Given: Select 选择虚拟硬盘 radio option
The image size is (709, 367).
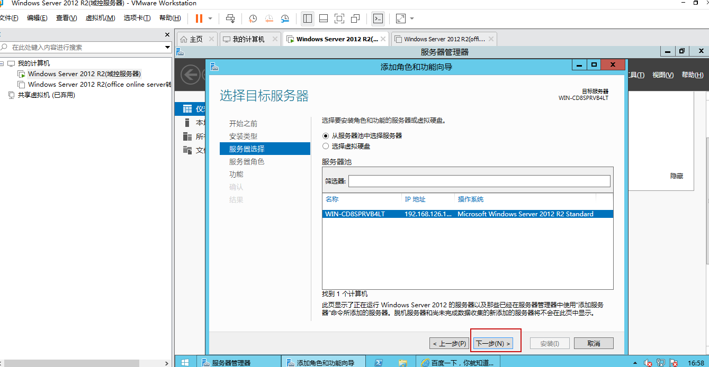Looking at the screenshot, I should (326, 146).
